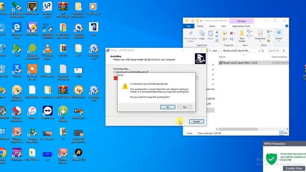Sort by the Name column header
306x172 pixels.
[x=222, y=57]
